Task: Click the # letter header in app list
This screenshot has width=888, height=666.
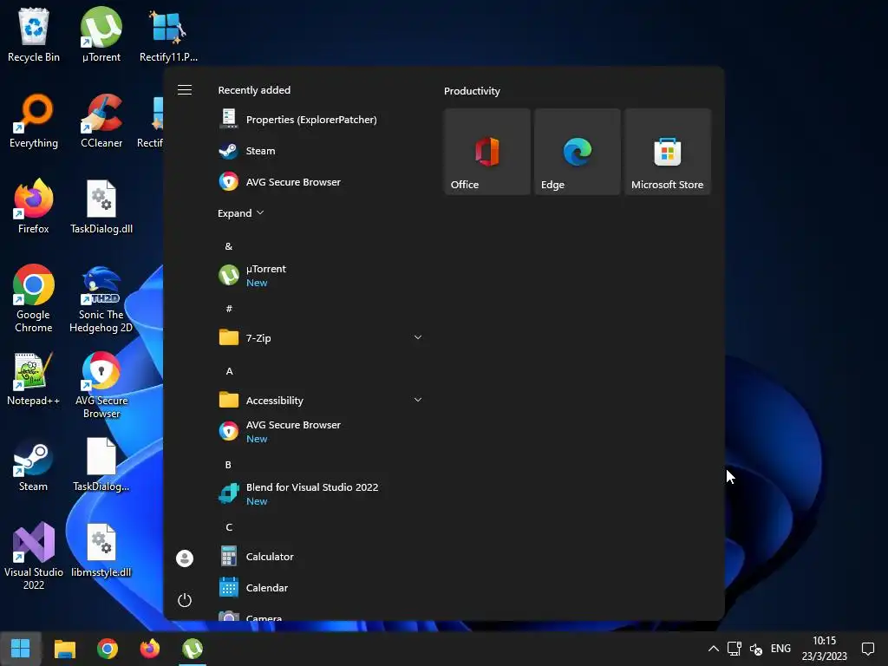Action: pyautogui.click(x=229, y=309)
